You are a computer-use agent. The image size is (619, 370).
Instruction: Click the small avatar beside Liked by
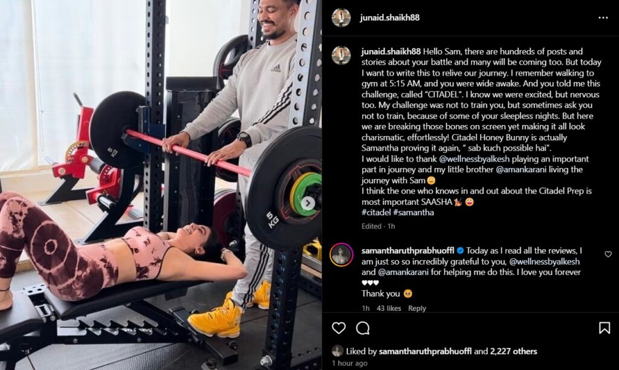click(x=337, y=351)
